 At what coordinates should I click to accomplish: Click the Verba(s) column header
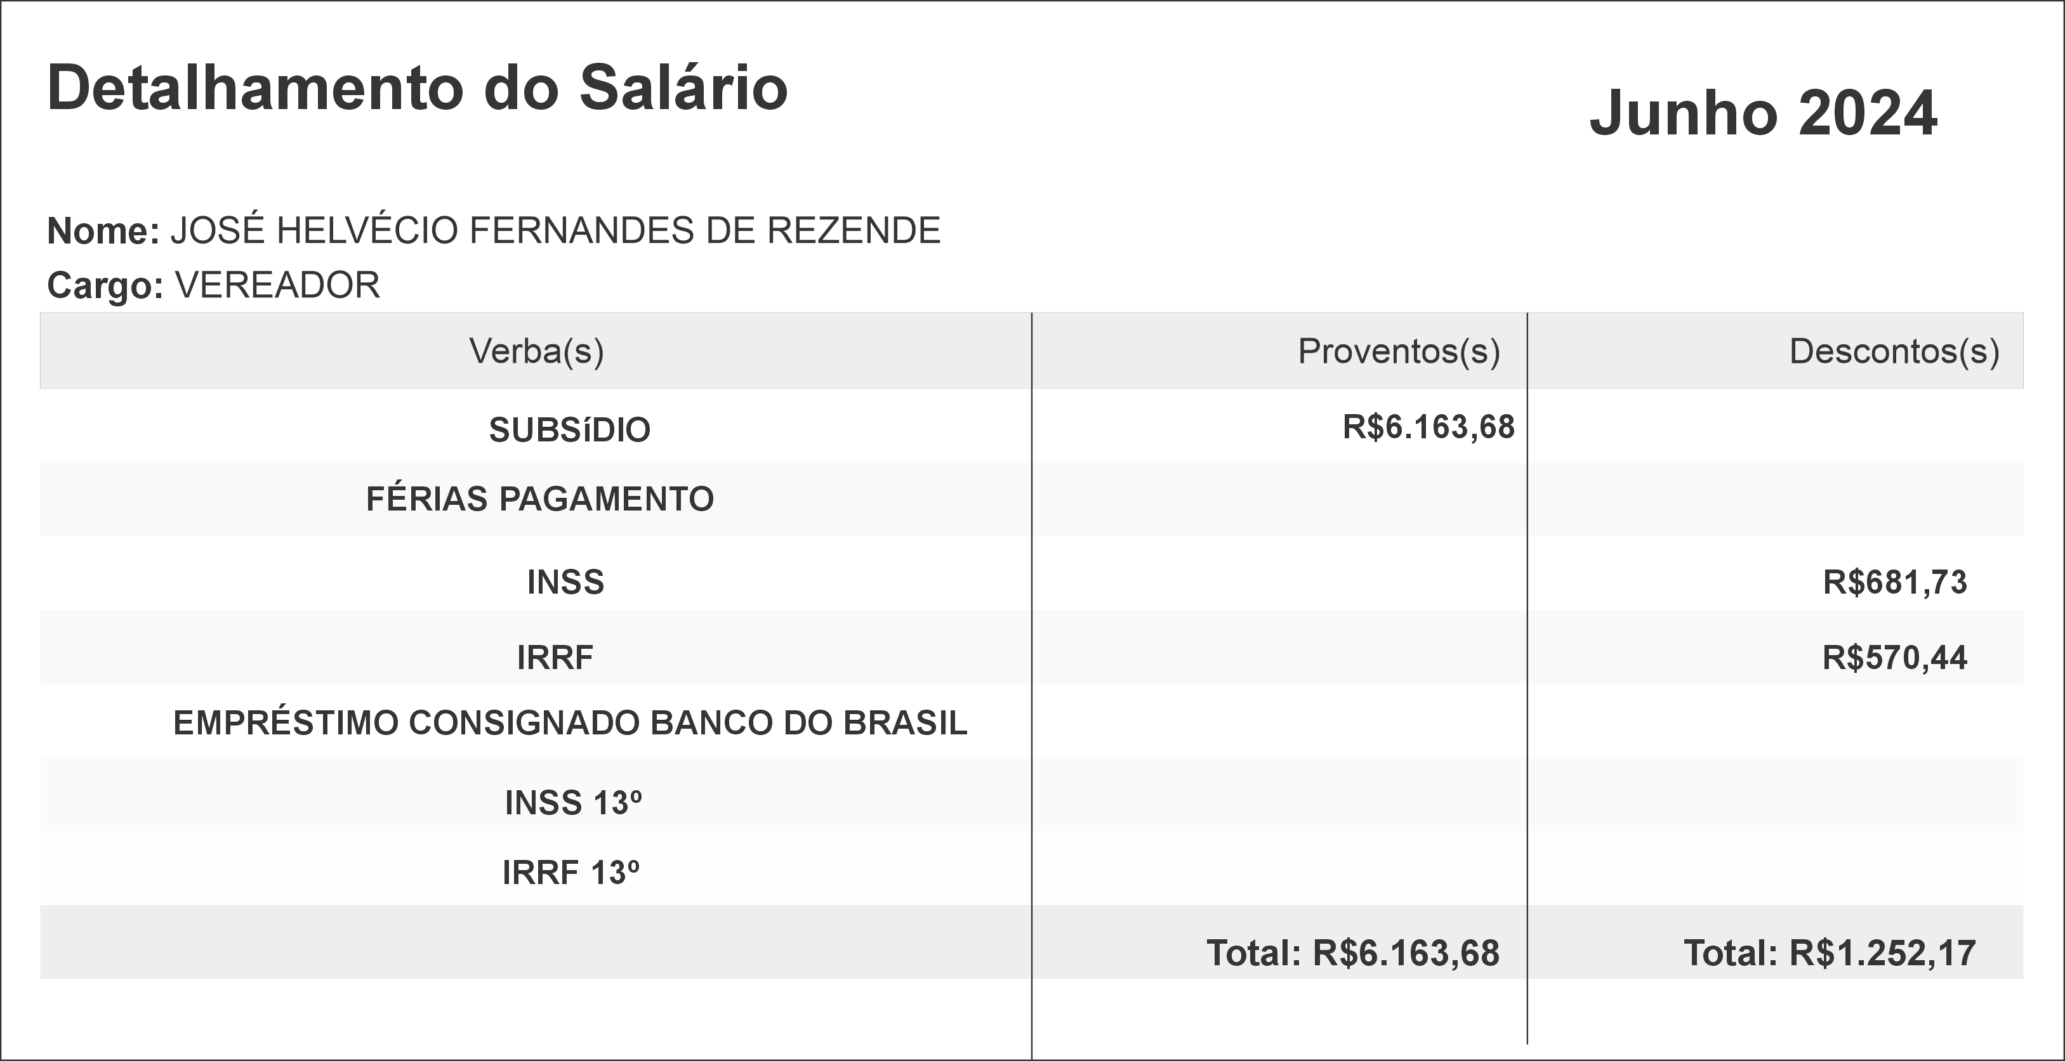coord(536,351)
